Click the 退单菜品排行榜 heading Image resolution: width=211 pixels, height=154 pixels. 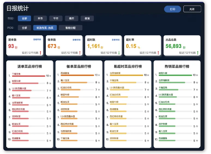coord(30,66)
